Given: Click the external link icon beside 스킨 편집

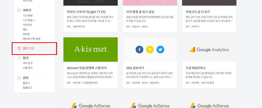Looking at the screenshot, I should coord(34,20).
